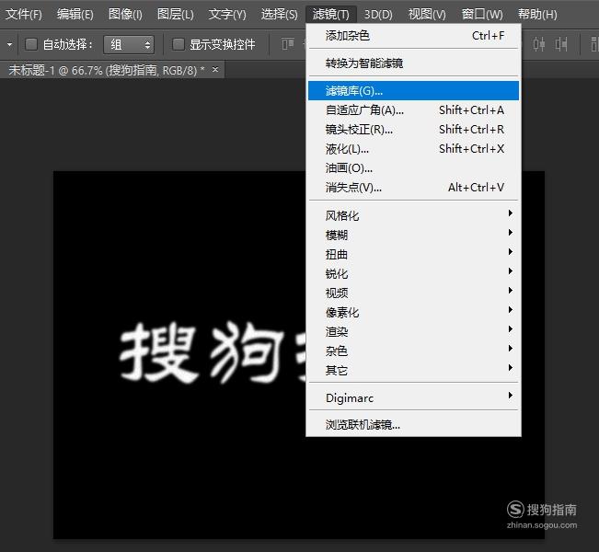Open the 文字(Y) menu
This screenshot has height=552, width=599.
227,14
